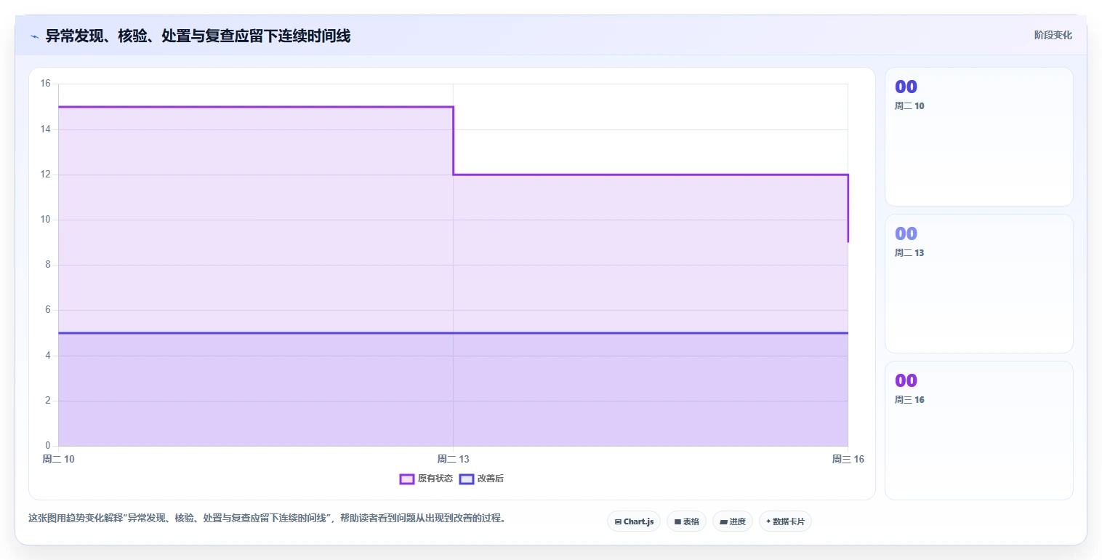The height and width of the screenshot is (560, 1102).
Task: Click the lightning icon beside the title
Action: coord(34,36)
